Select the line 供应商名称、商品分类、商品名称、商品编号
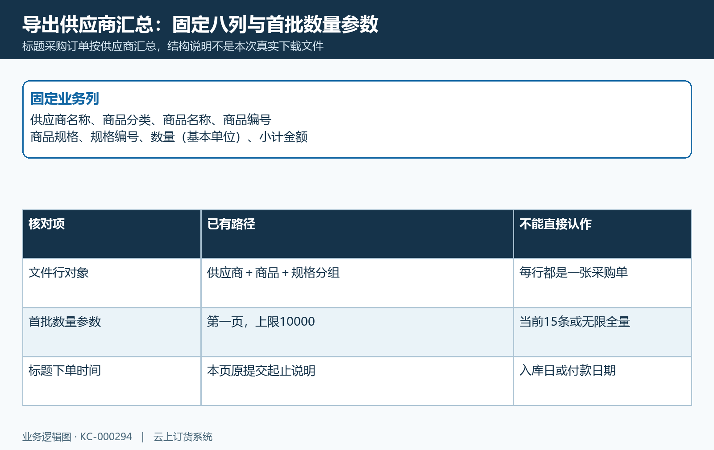The image size is (714, 450). 151,120
